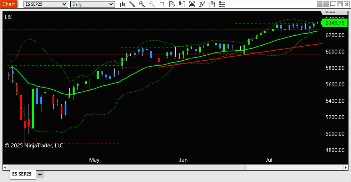
Task: Click the first gray window link button
Action: point(320,4)
